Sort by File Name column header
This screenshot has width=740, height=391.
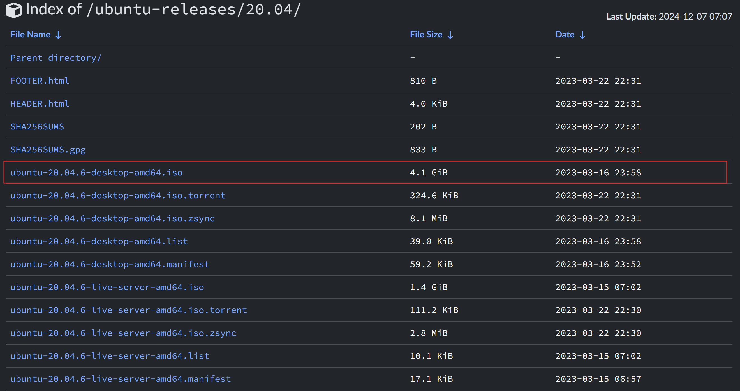click(30, 34)
